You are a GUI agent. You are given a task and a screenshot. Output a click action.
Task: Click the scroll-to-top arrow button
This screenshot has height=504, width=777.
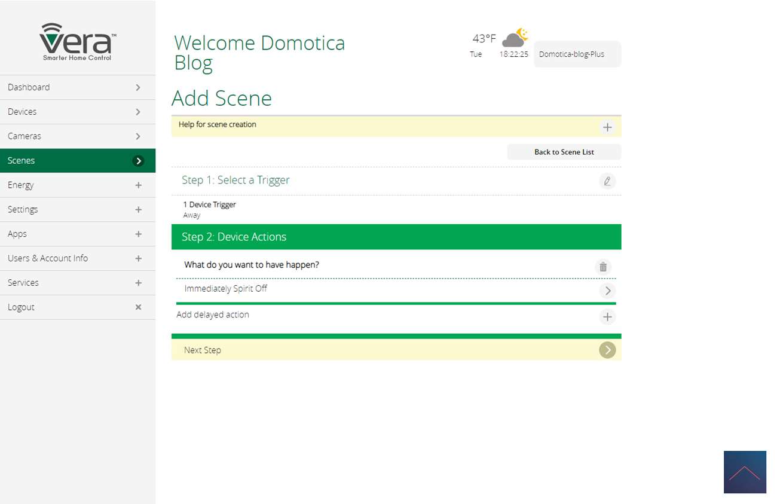(744, 472)
